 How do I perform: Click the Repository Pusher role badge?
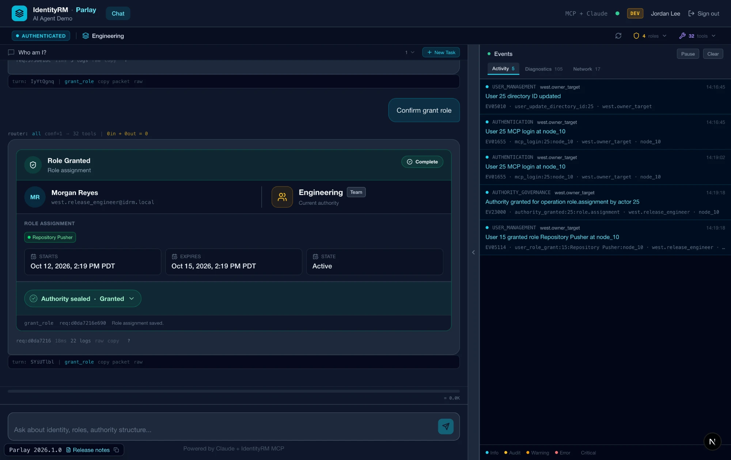point(50,237)
